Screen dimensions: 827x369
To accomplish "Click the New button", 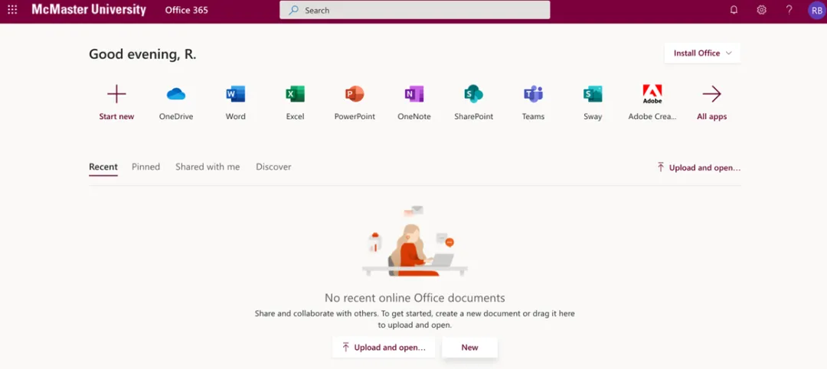I will point(470,348).
